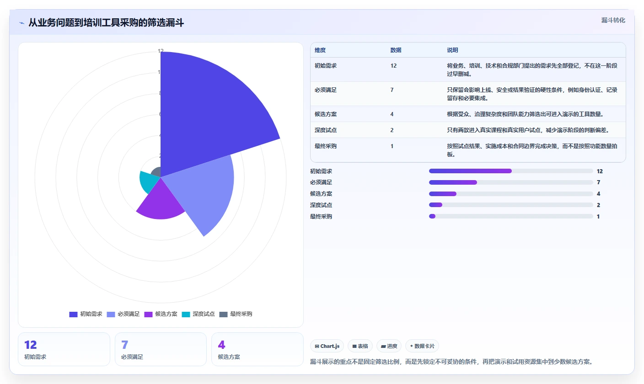Click the value 12 in table data column
The image size is (644, 384).
point(393,65)
